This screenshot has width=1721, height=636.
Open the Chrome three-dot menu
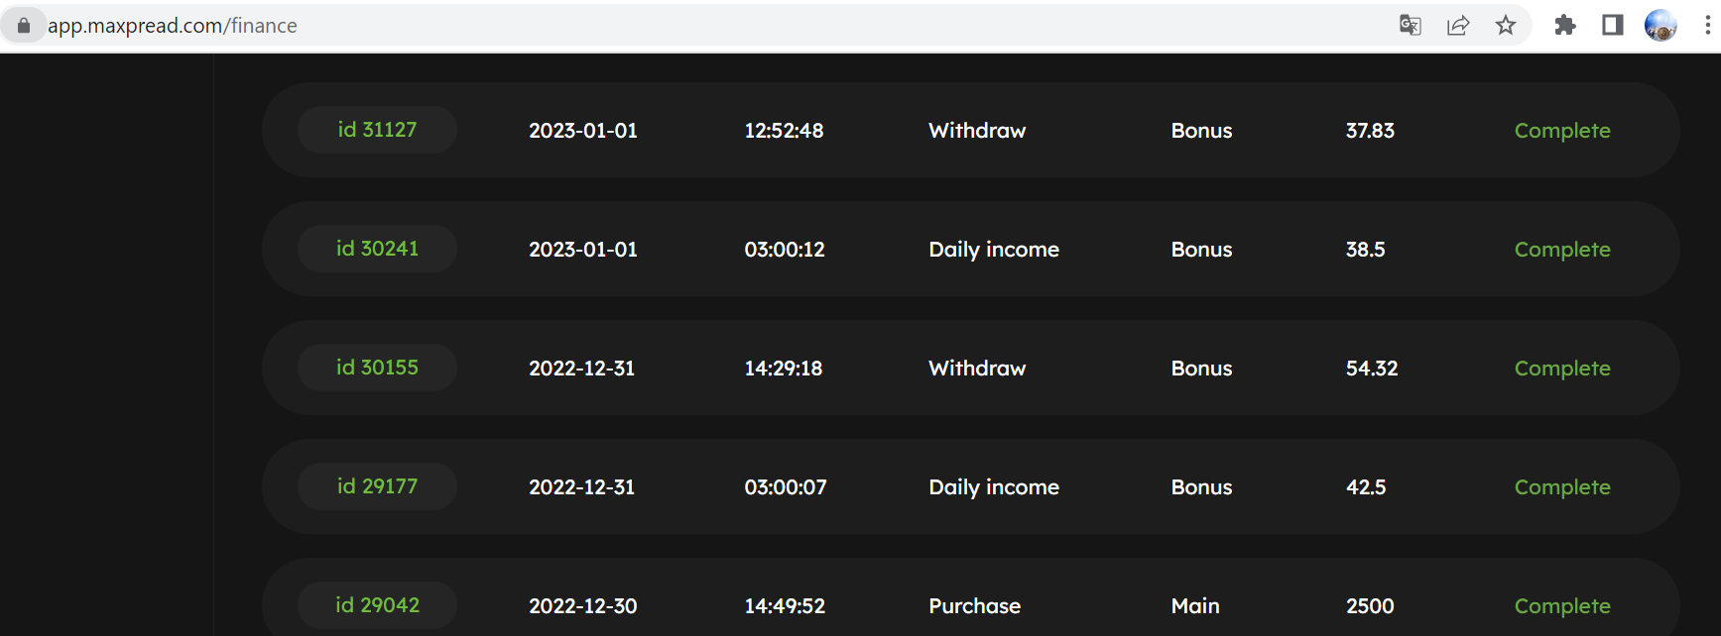pyautogui.click(x=1707, y=26)
